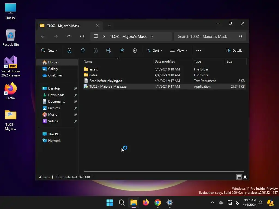This screenshot has height=209, width=279.
Task: Click the Delete trash can icon
Action: (135, 50)
